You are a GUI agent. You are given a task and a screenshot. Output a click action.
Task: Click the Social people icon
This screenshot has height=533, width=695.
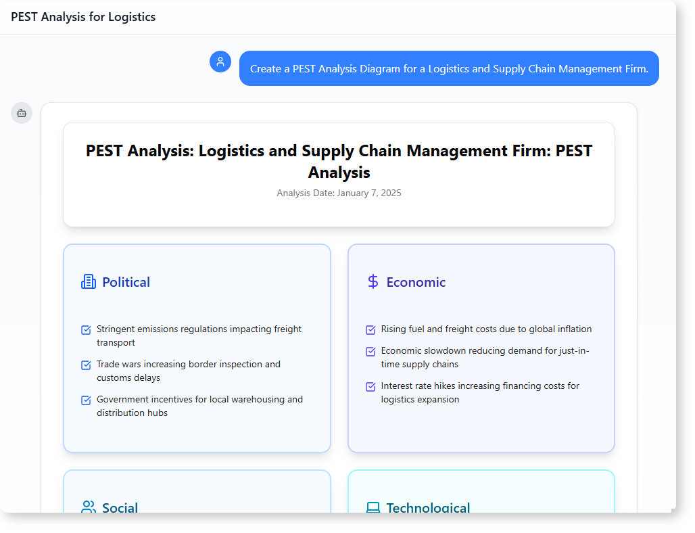[89, 507]
